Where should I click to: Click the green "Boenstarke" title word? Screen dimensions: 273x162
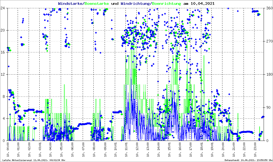tap(97, 3)
